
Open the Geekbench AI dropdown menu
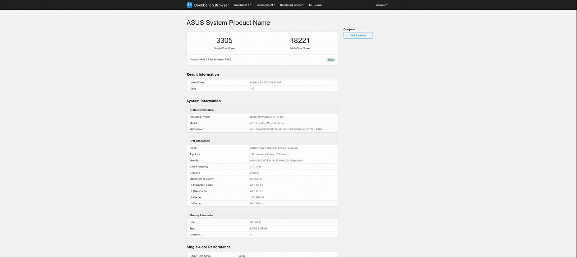pyautogui.click(x=266, y=5)
